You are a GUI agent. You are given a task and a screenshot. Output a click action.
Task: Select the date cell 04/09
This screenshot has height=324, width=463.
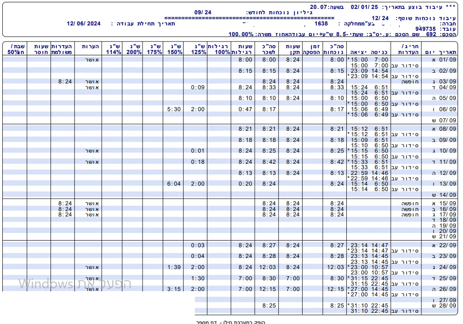pos(448,87)
